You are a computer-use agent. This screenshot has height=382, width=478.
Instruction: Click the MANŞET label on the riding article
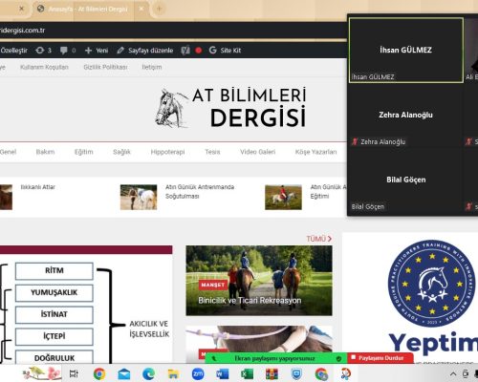pos(213,285)
